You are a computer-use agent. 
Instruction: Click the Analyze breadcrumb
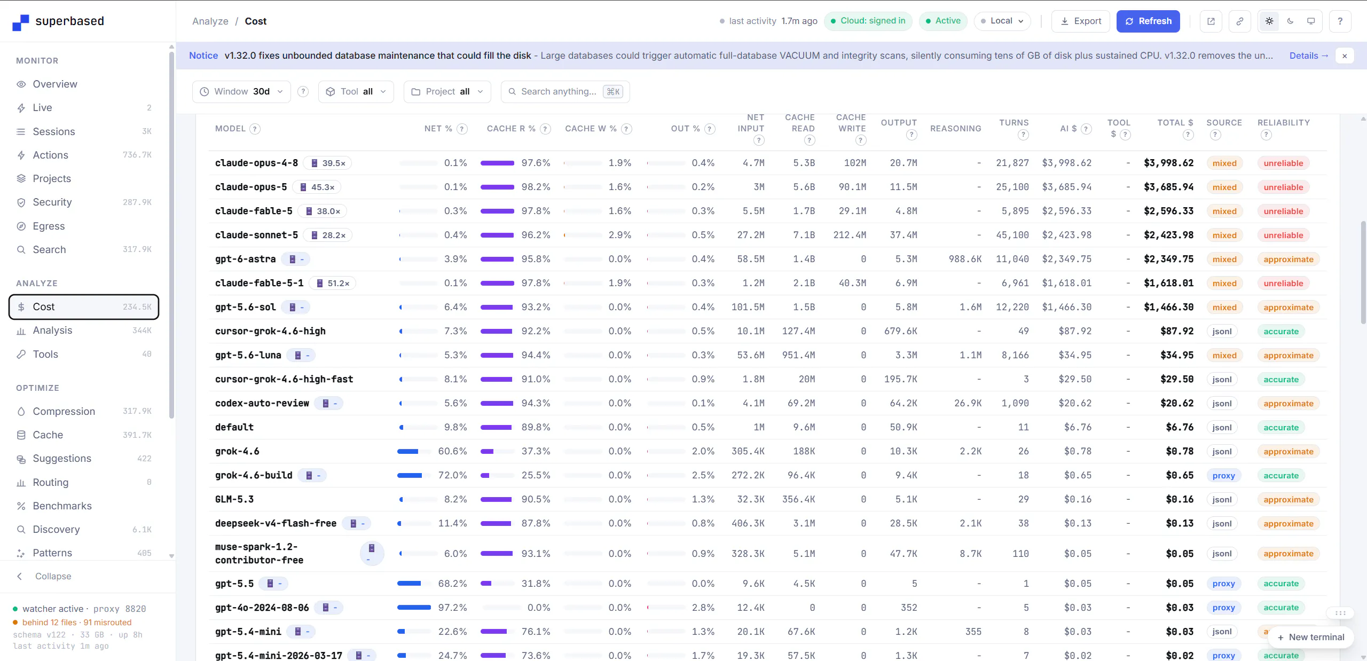(x=210, y=21)
